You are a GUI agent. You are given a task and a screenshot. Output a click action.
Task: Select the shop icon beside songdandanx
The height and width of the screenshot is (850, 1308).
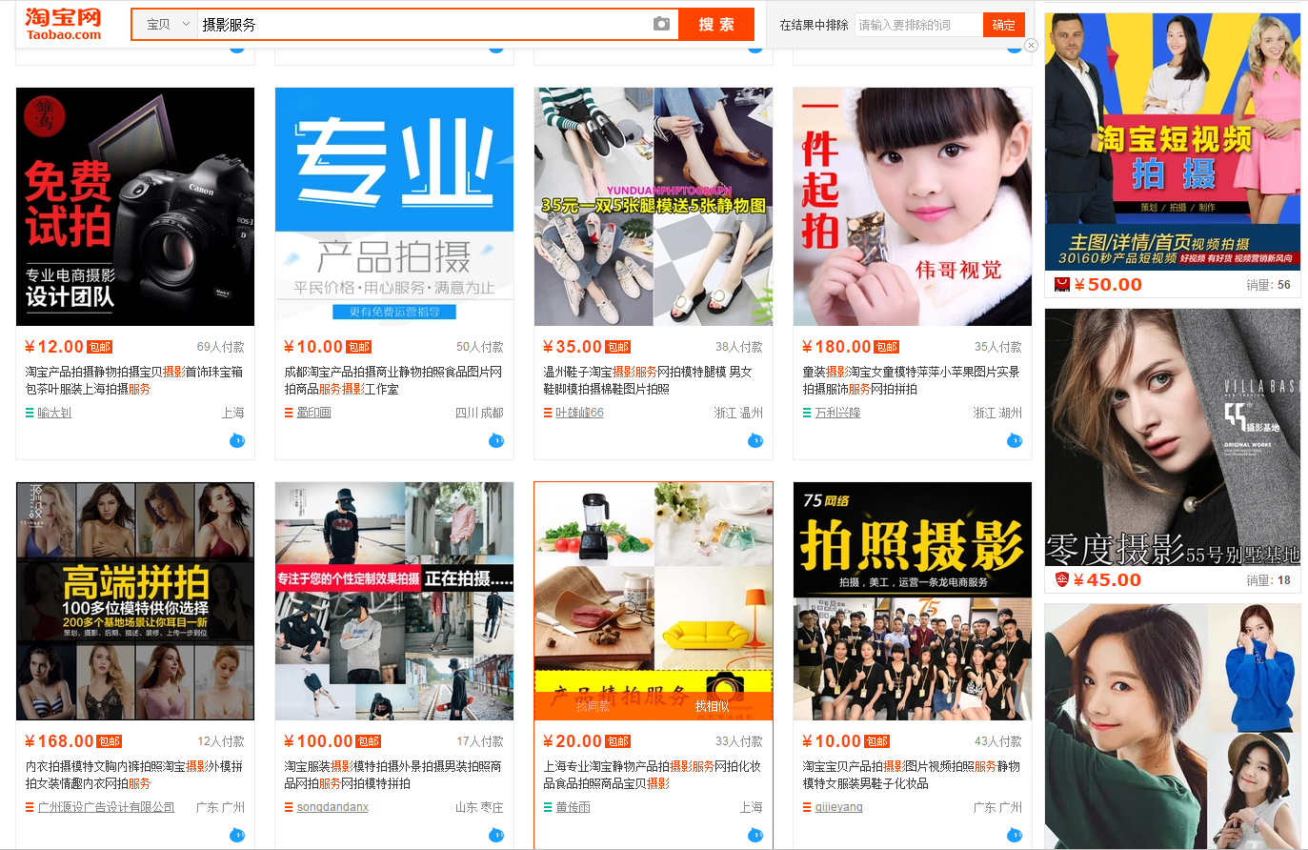pyautogui.click(x=289, y=807)
